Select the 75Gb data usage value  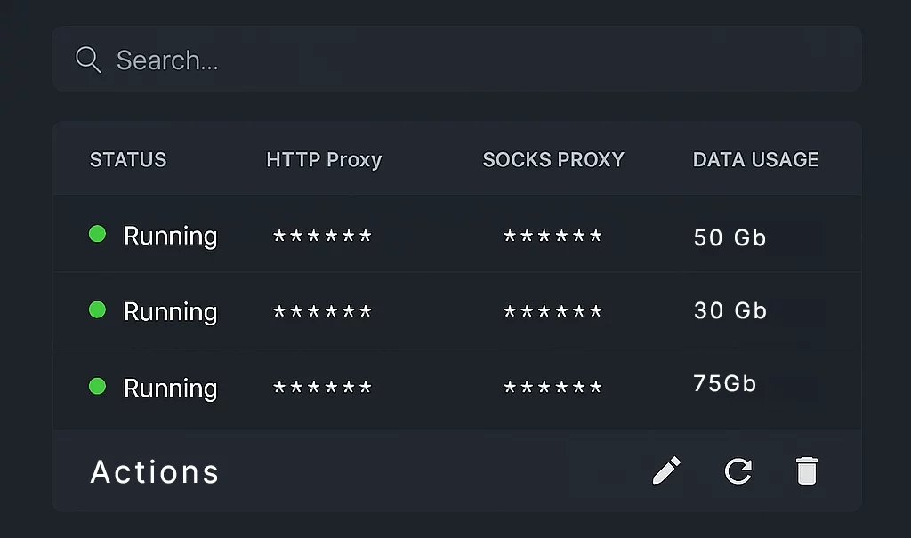tap(725, 383)
